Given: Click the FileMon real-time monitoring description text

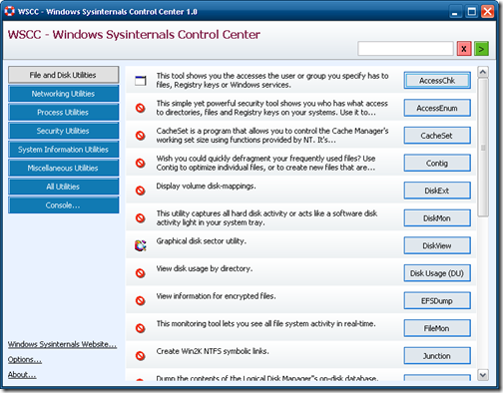Looking at the screenshot, I should click(265, 324).
